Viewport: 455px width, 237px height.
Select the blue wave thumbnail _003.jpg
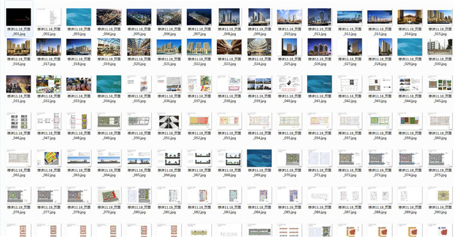tap(78, 17)
